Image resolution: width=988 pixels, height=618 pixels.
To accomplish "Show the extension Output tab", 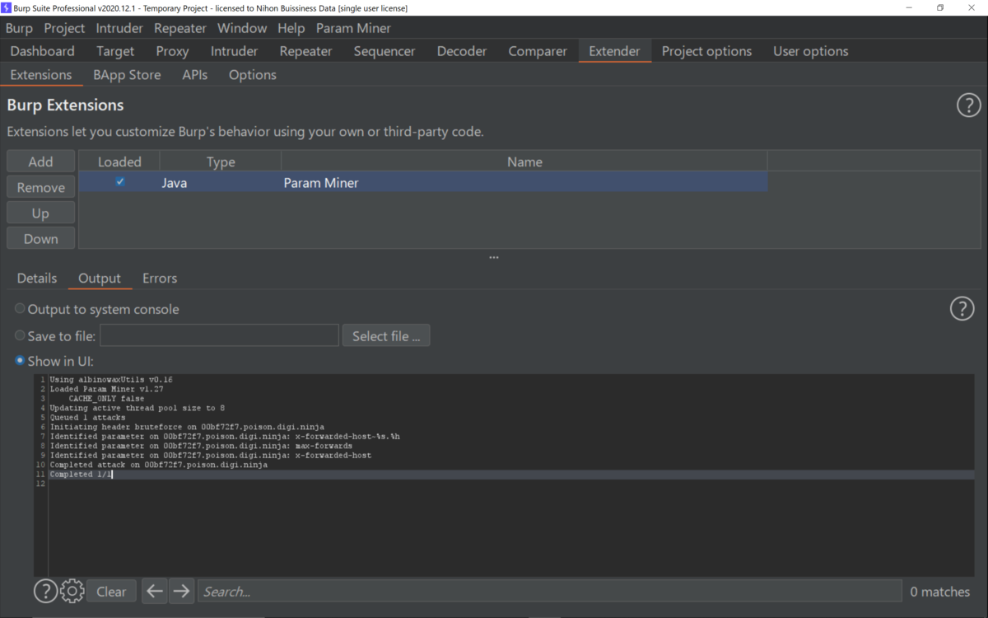I will click(100, 279).
